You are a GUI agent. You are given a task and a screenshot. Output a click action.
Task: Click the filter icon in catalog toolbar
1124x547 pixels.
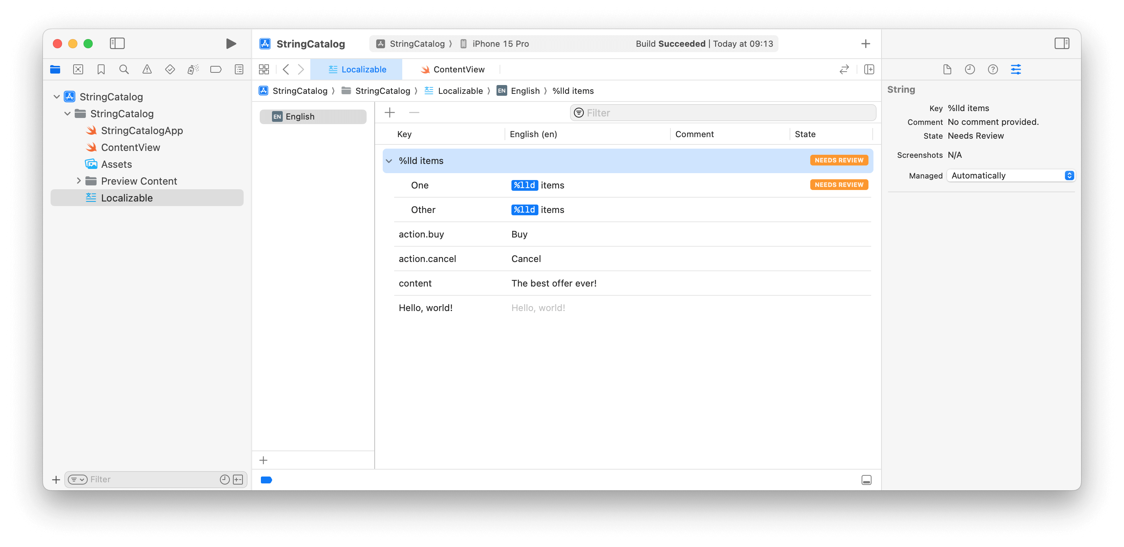(x=578, y=113)
